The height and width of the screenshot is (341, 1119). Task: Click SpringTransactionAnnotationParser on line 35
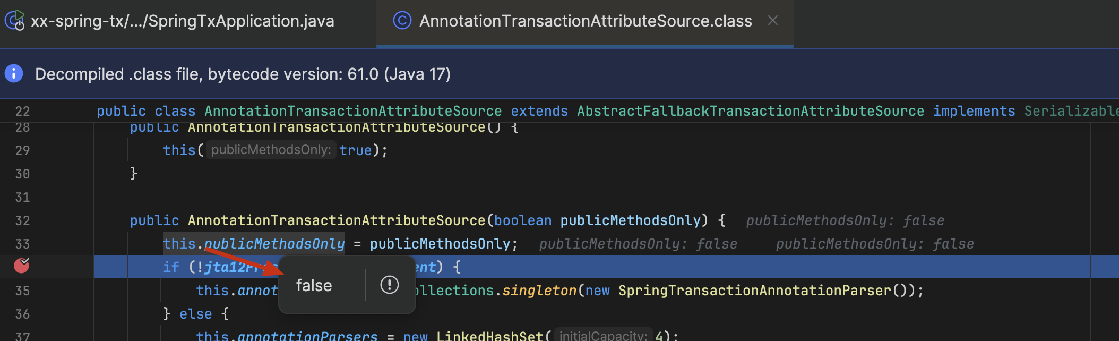point(754,291)
